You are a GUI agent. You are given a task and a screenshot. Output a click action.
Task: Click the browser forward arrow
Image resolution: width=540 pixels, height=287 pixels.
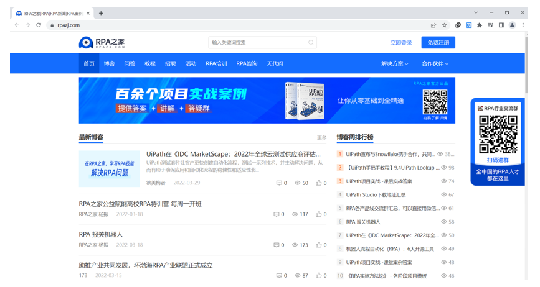coord(28,25)
